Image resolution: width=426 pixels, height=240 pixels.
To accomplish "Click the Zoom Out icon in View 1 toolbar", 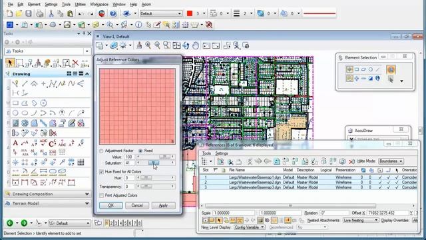I will 157,45.
